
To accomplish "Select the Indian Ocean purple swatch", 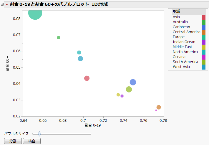I will (x=203, y=42).
